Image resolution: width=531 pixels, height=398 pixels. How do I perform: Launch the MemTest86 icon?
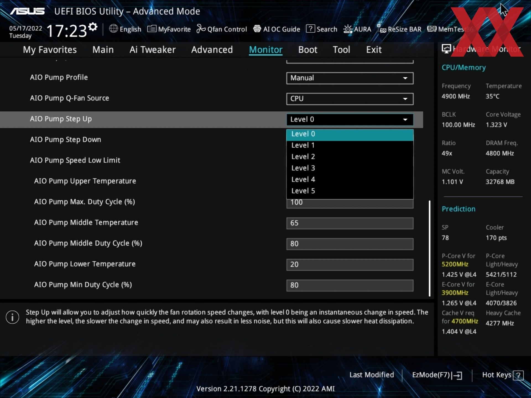(432, 28)
